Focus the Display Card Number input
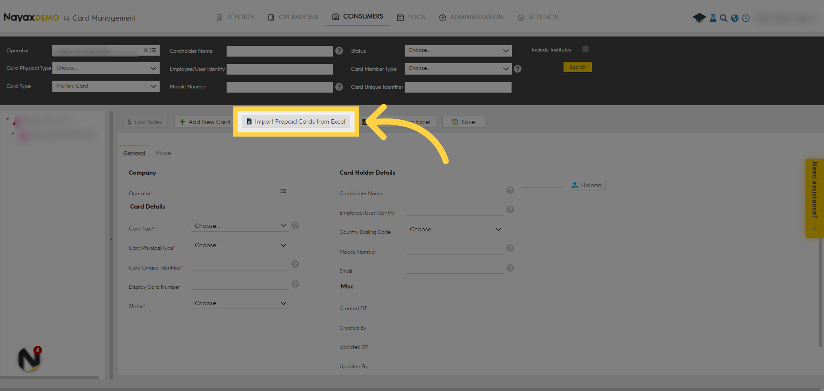 click(240, 284)
